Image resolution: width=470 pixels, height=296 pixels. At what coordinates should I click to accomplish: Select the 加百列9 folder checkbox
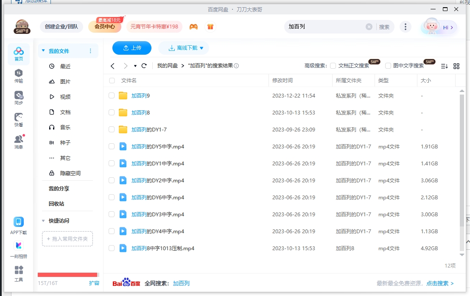pyautogui.click(x=112, y=95)
